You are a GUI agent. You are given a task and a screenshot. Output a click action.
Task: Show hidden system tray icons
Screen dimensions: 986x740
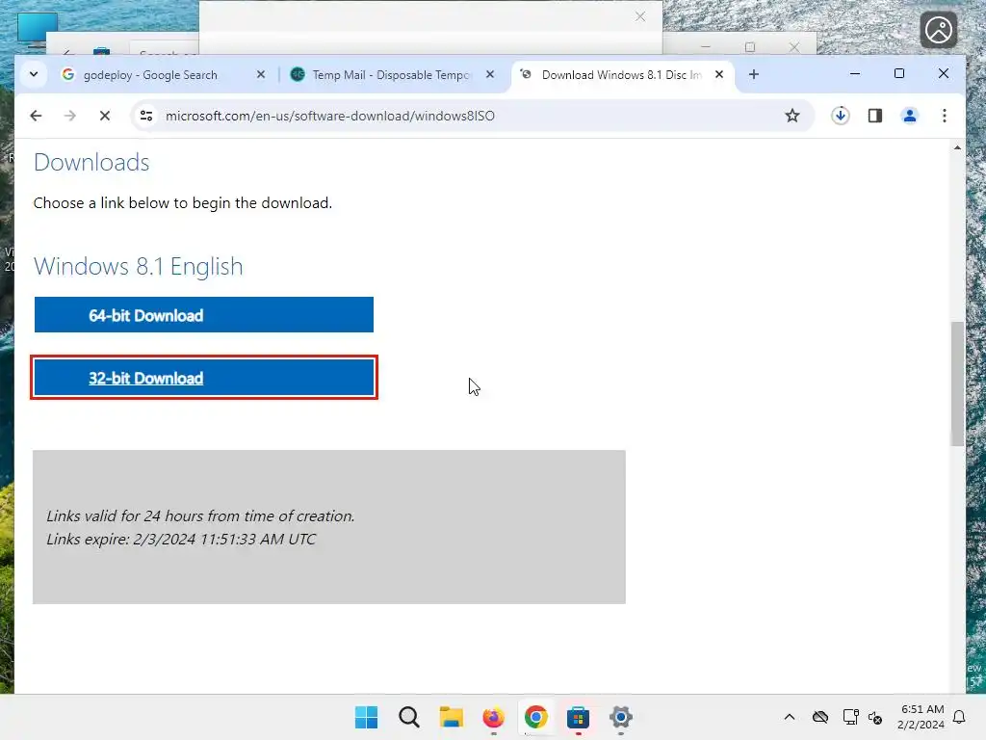[x=790, y=717]
